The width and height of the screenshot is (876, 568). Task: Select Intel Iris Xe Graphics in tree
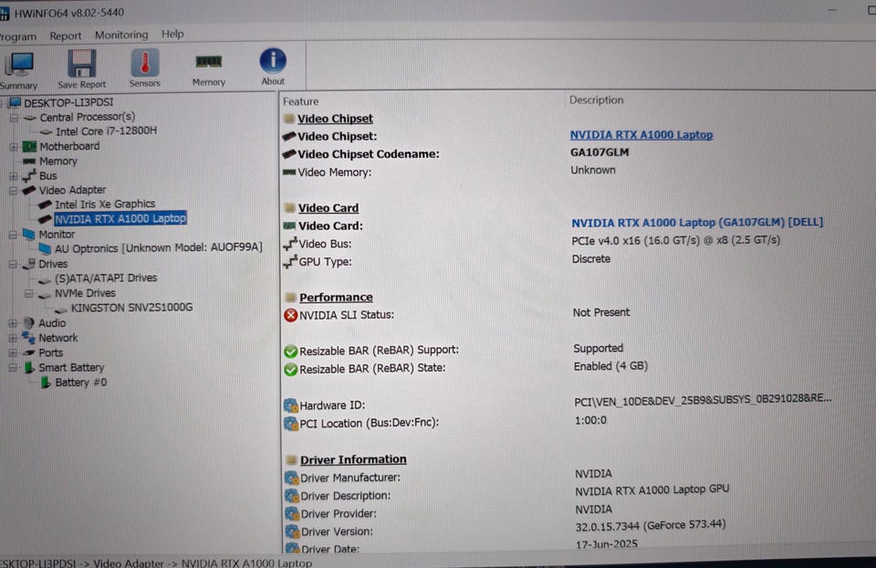(104, 205)
